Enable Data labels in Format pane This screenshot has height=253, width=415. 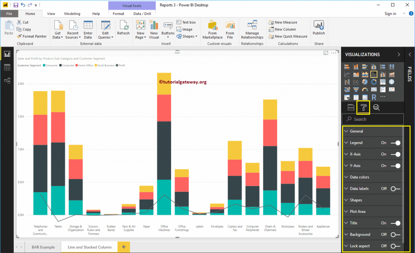click(x=394, y=189)
